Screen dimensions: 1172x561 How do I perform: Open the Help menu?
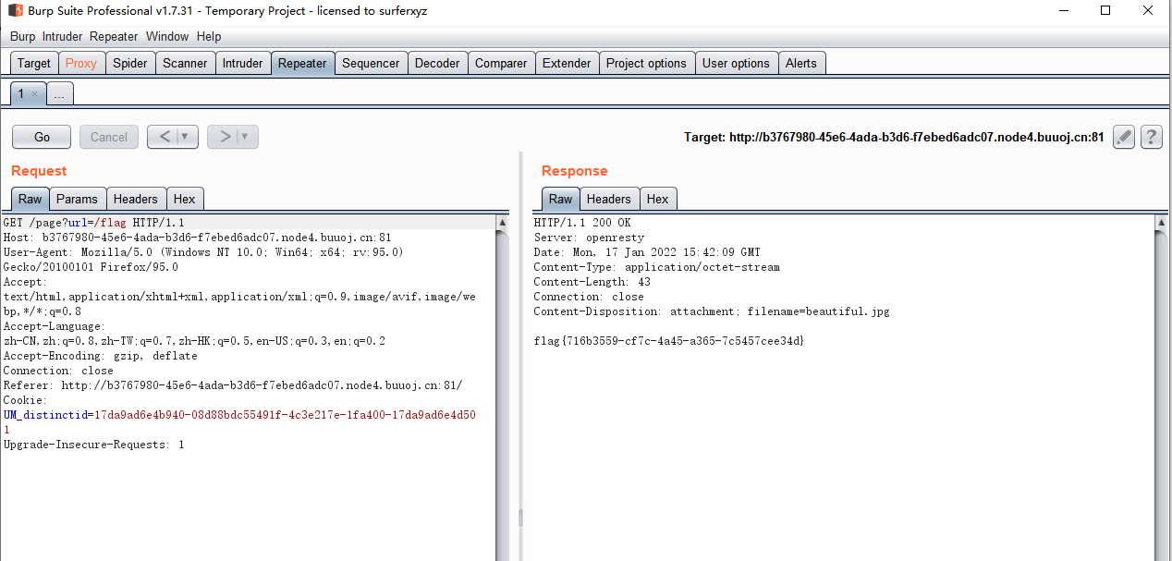point(209,37)
